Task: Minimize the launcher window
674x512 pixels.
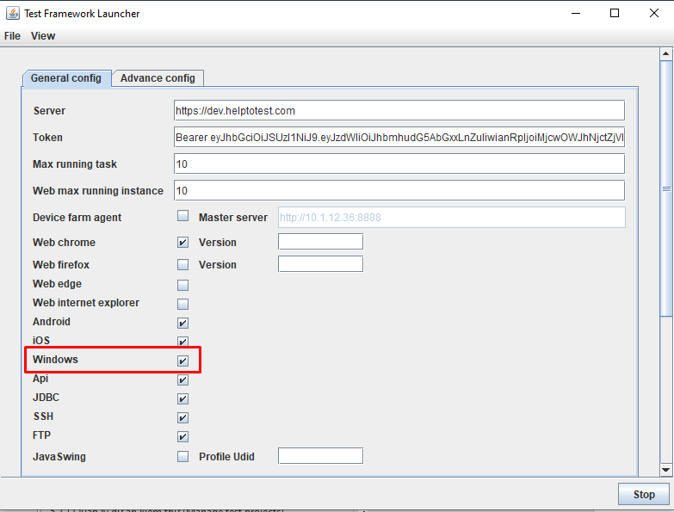Action: (x=576, y=13)
